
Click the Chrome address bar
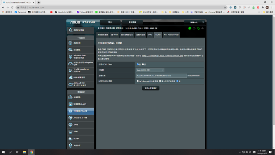tap(121, 7)
